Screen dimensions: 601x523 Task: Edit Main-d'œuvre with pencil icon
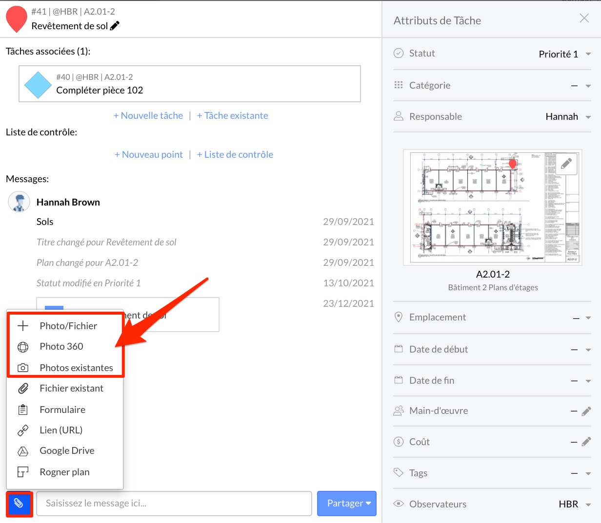click(x=586, y=411)
